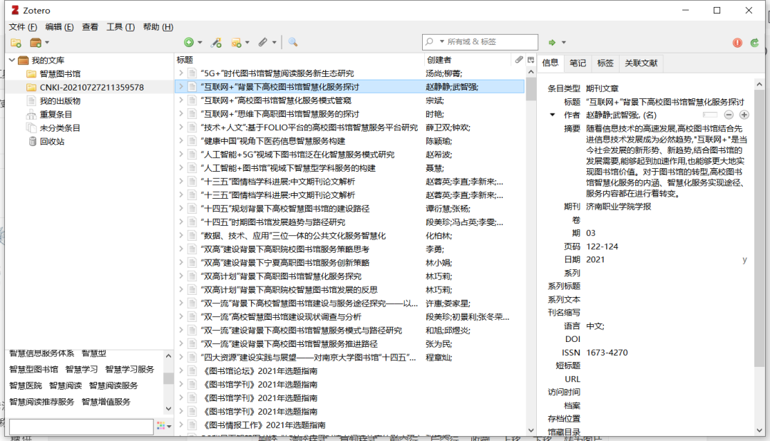Image resolution: width=770 pixels, height=441 pixels.
Task: Open the New Note dropdown arrow
Action: click(x=247, y=43)
